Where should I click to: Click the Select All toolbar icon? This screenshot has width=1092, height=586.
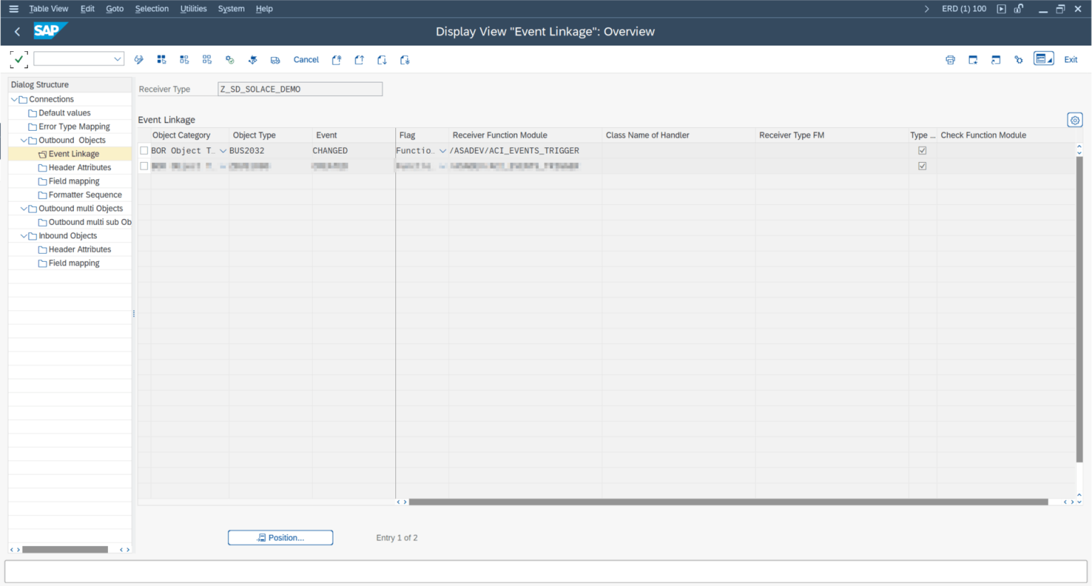[x=161, y=60]
